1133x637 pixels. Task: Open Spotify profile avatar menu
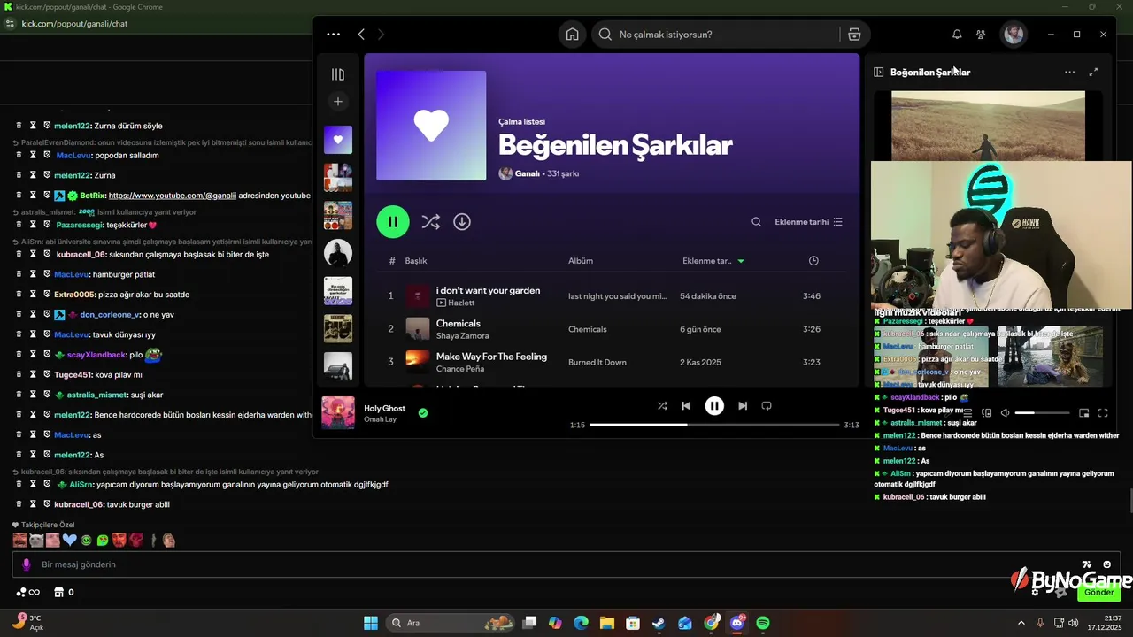coord(1014,35)
